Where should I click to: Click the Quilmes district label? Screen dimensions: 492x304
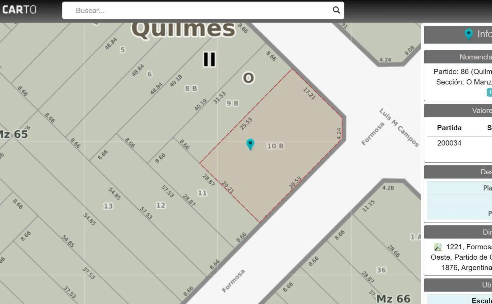(183, 30)
